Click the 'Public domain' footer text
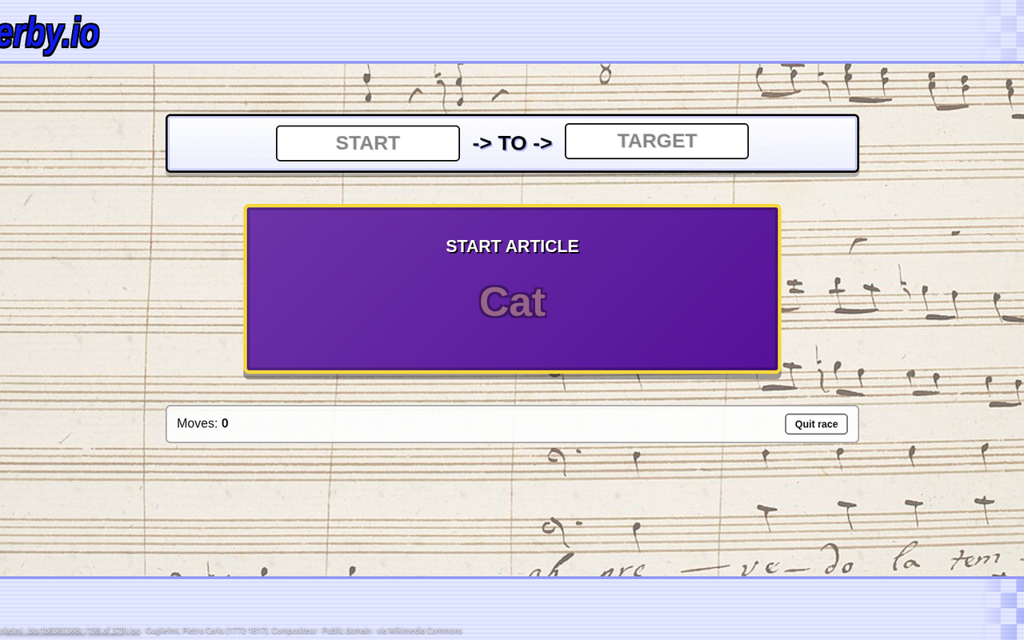The width and height of the screenshot is (1024, 640). pos(346,630)
